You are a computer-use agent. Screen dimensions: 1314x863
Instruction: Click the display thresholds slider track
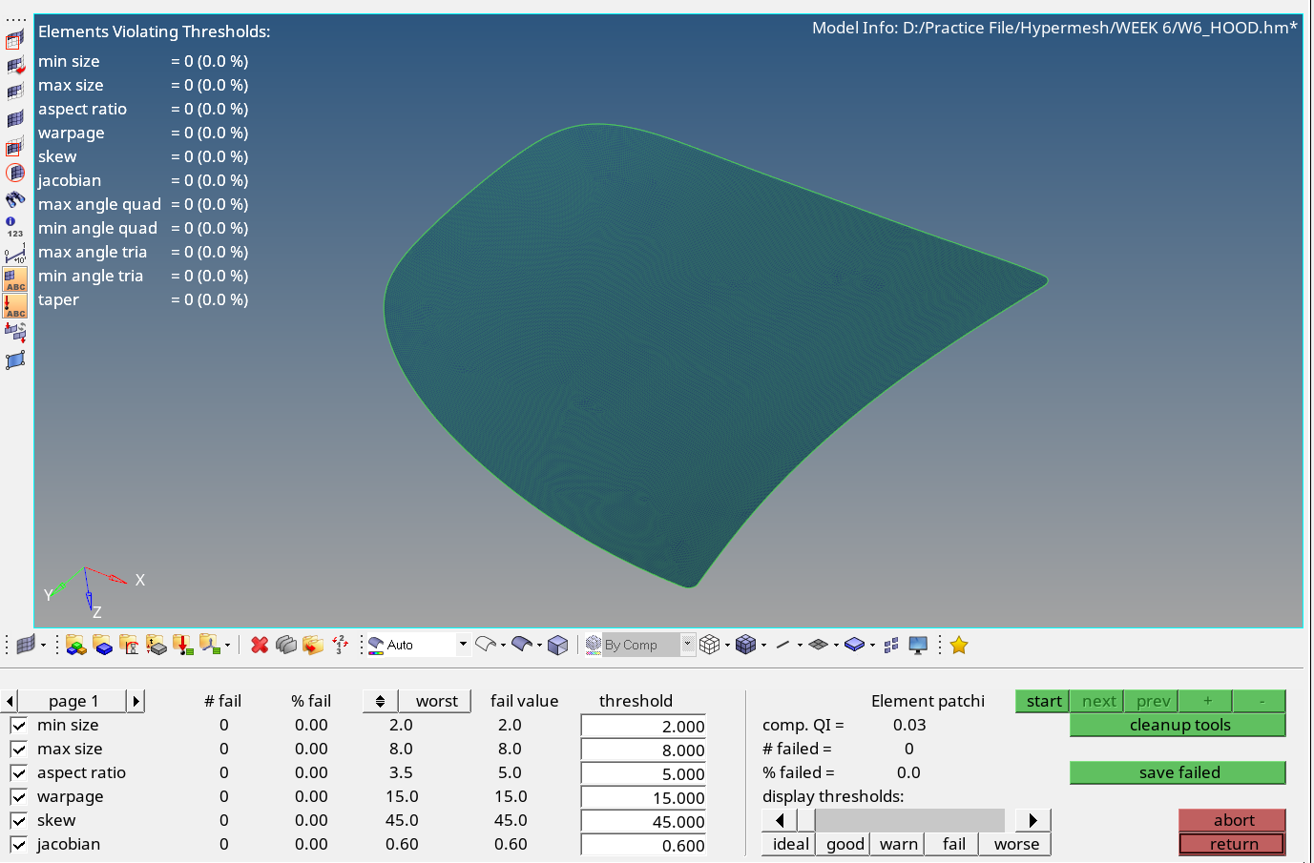click(x=908, y=820)
